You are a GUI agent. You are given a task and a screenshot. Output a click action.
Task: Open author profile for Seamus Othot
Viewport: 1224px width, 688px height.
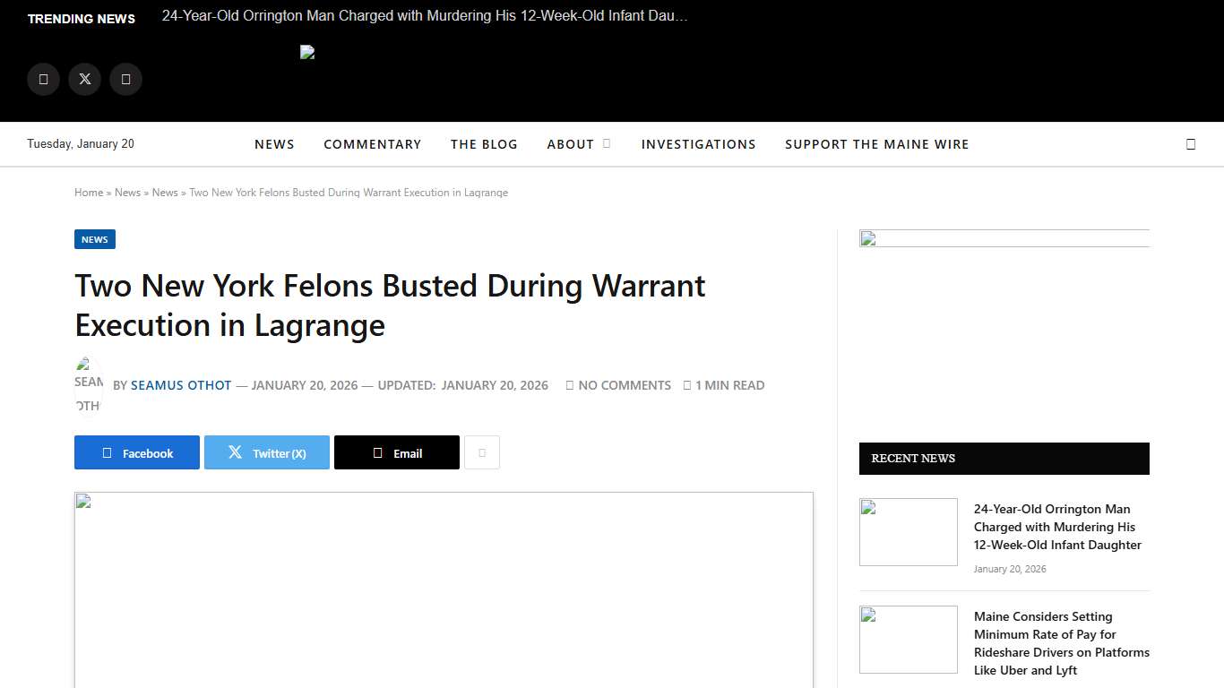(181, 385)
